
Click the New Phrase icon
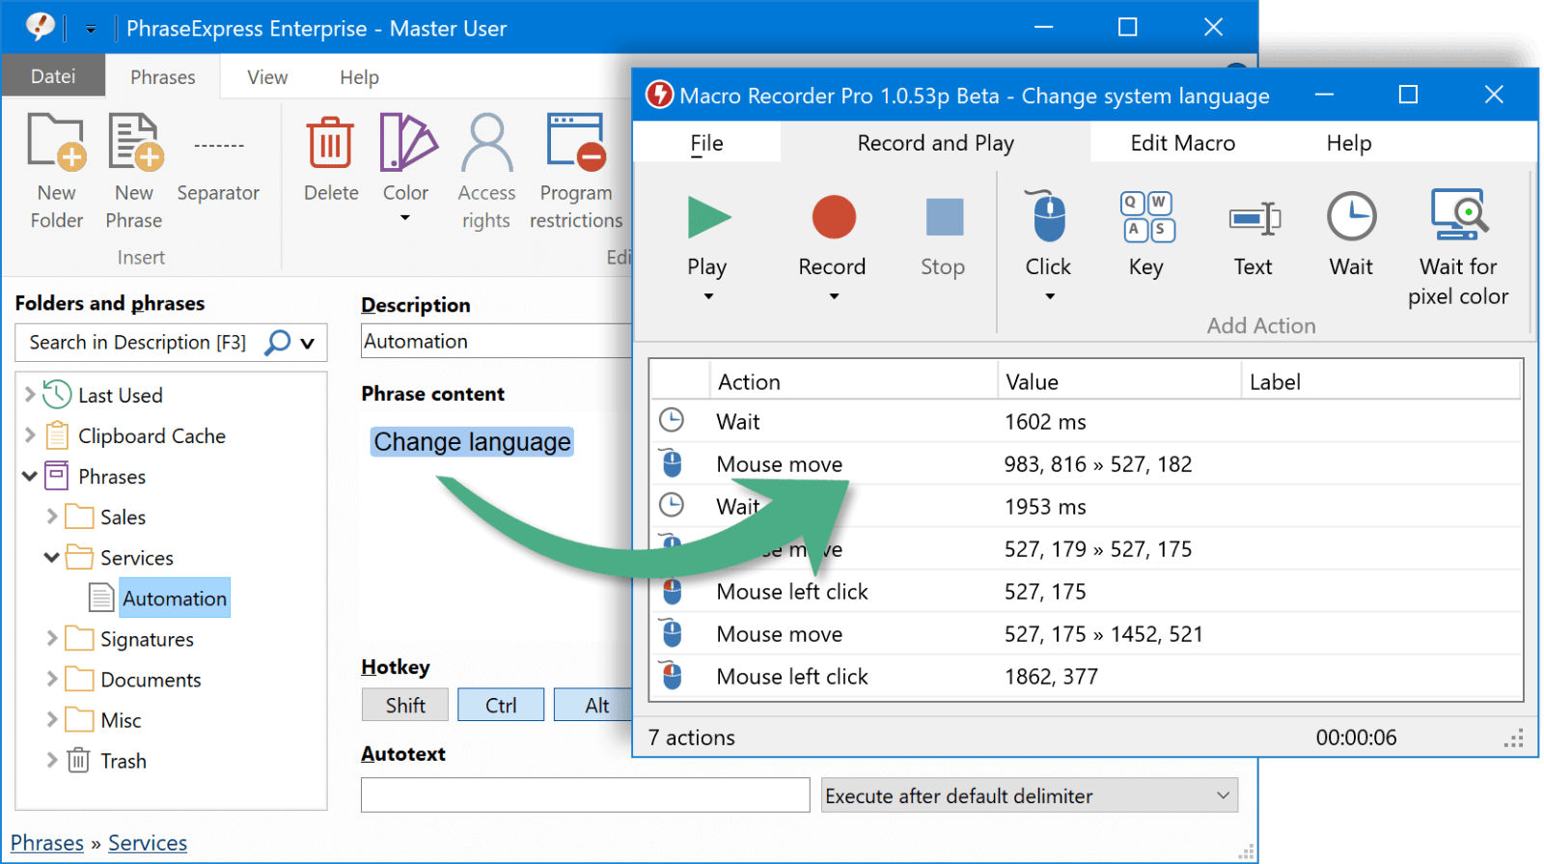click(134, 141)
